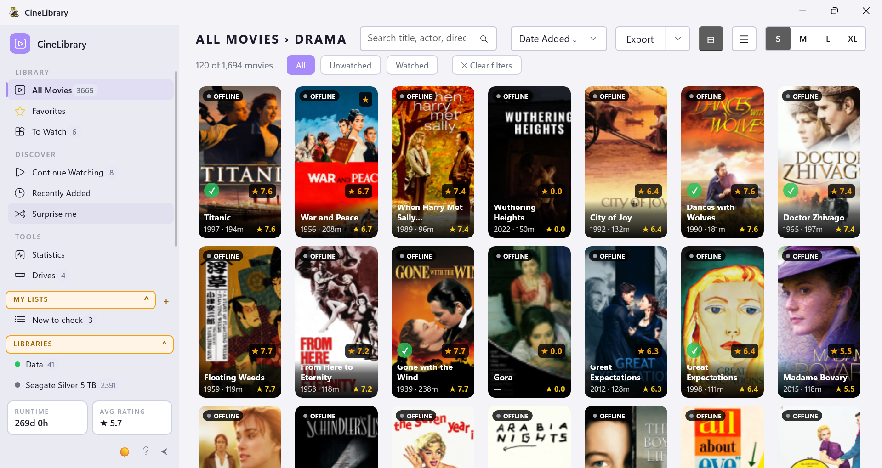Screen dimensions: 882x468
Task: Open Favorites in the sidebar
Action: point(91,111)
